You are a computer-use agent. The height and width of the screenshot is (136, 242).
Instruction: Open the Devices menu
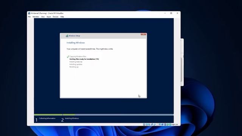click(56, 17)
